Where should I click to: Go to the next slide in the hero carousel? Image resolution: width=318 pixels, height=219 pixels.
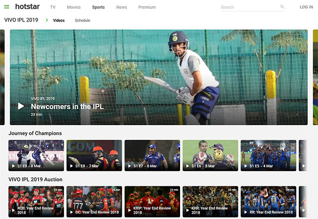point(316,77)
